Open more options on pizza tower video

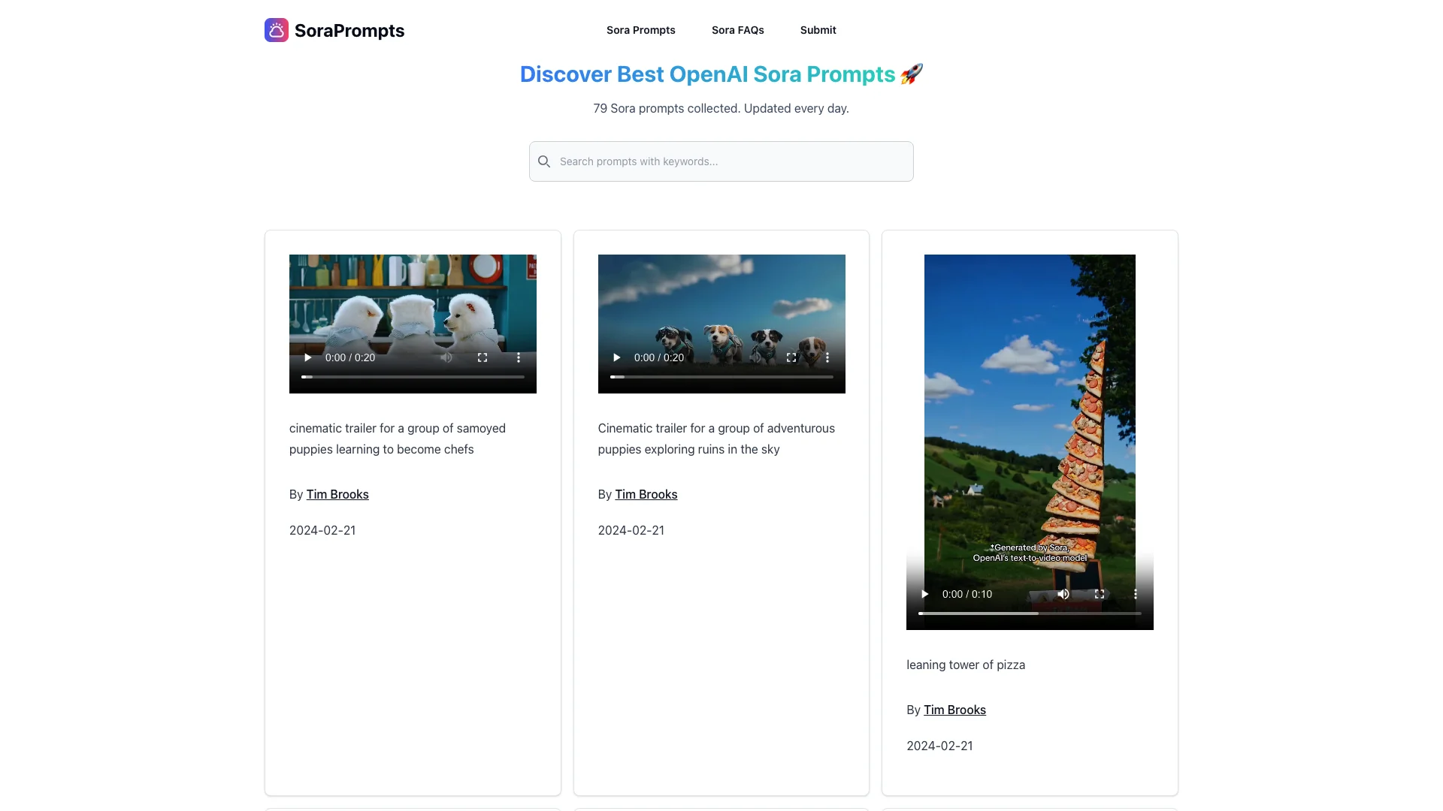1136,594
